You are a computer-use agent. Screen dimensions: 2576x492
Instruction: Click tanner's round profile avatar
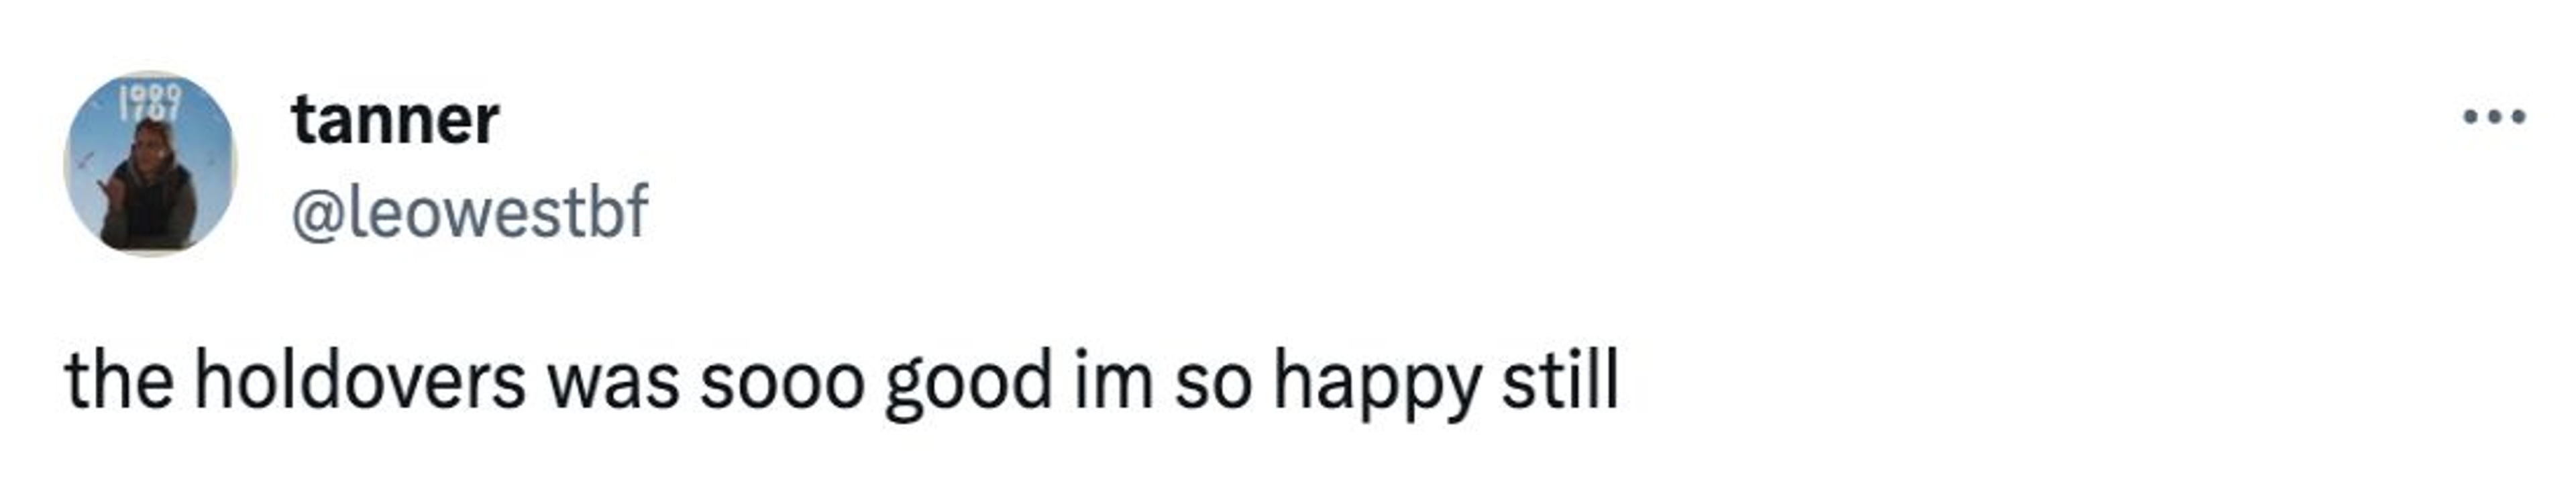click(x=150, y=163)
